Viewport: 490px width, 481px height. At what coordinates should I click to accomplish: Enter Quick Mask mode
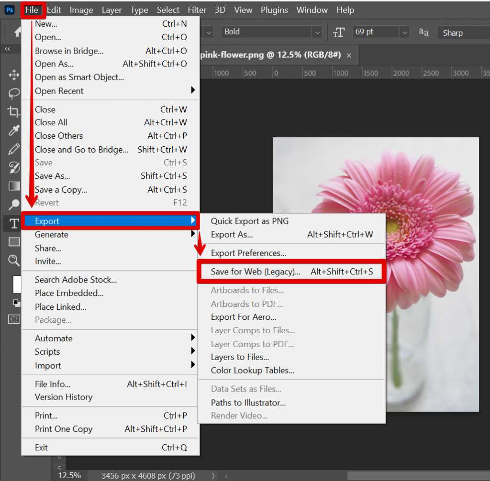click(x=13, y=319)
